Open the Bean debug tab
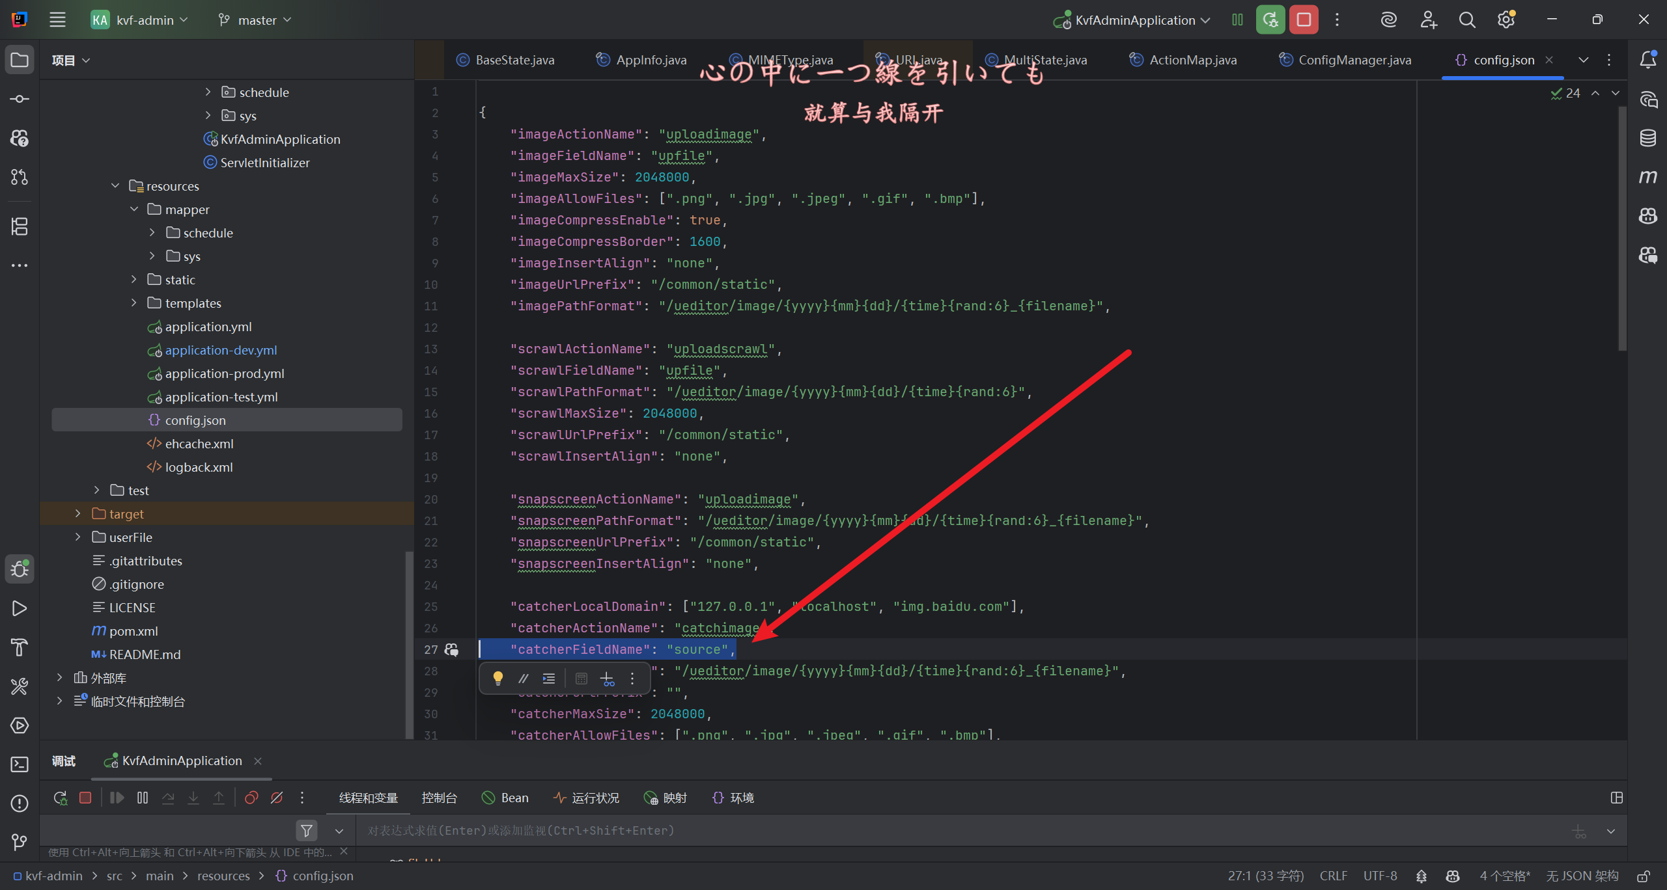The height and width of the screenshot is (890, 1667). click(505, 798)
